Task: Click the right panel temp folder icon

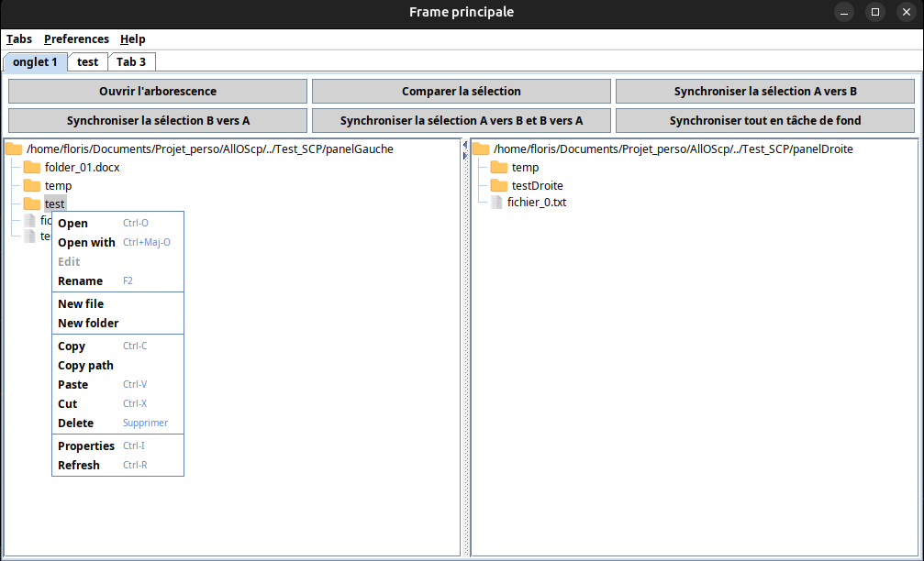Action: pos(499,167)
